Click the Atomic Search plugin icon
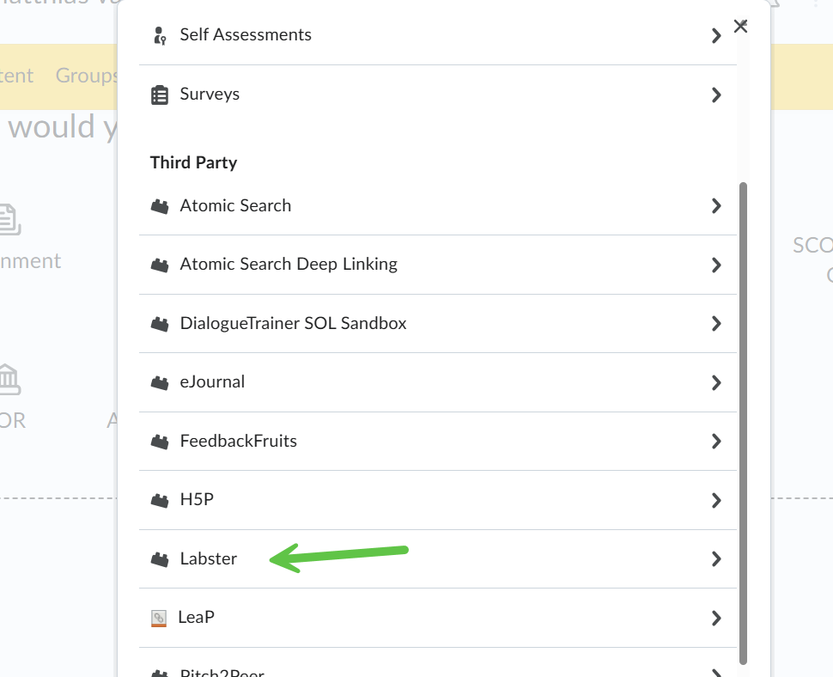 click(160, 206)
